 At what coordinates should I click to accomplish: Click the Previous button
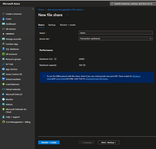87,143
